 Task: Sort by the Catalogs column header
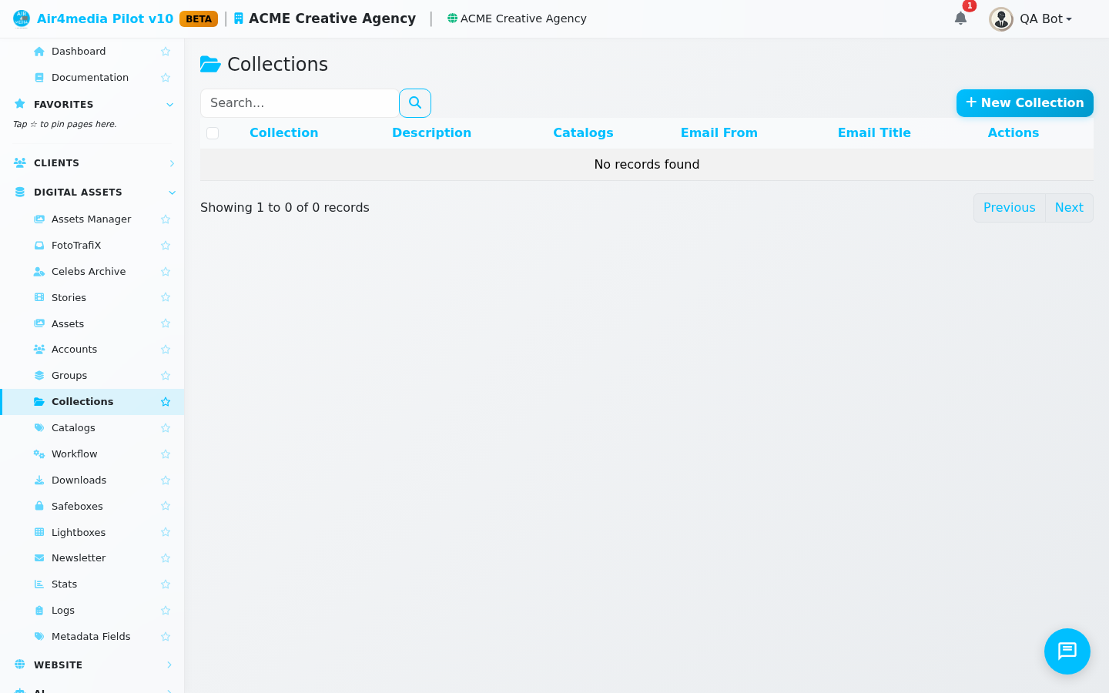[x=583, y=133]
